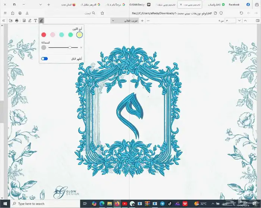Select the draw pen tool

click(x=30, y=20)
